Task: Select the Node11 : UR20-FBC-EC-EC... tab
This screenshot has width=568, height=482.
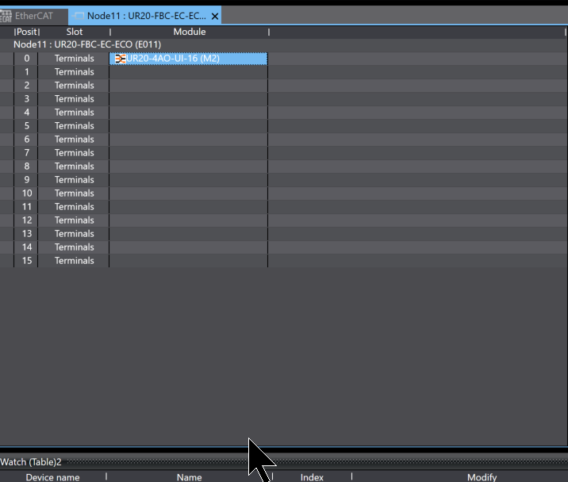Action: click(146, 16)
